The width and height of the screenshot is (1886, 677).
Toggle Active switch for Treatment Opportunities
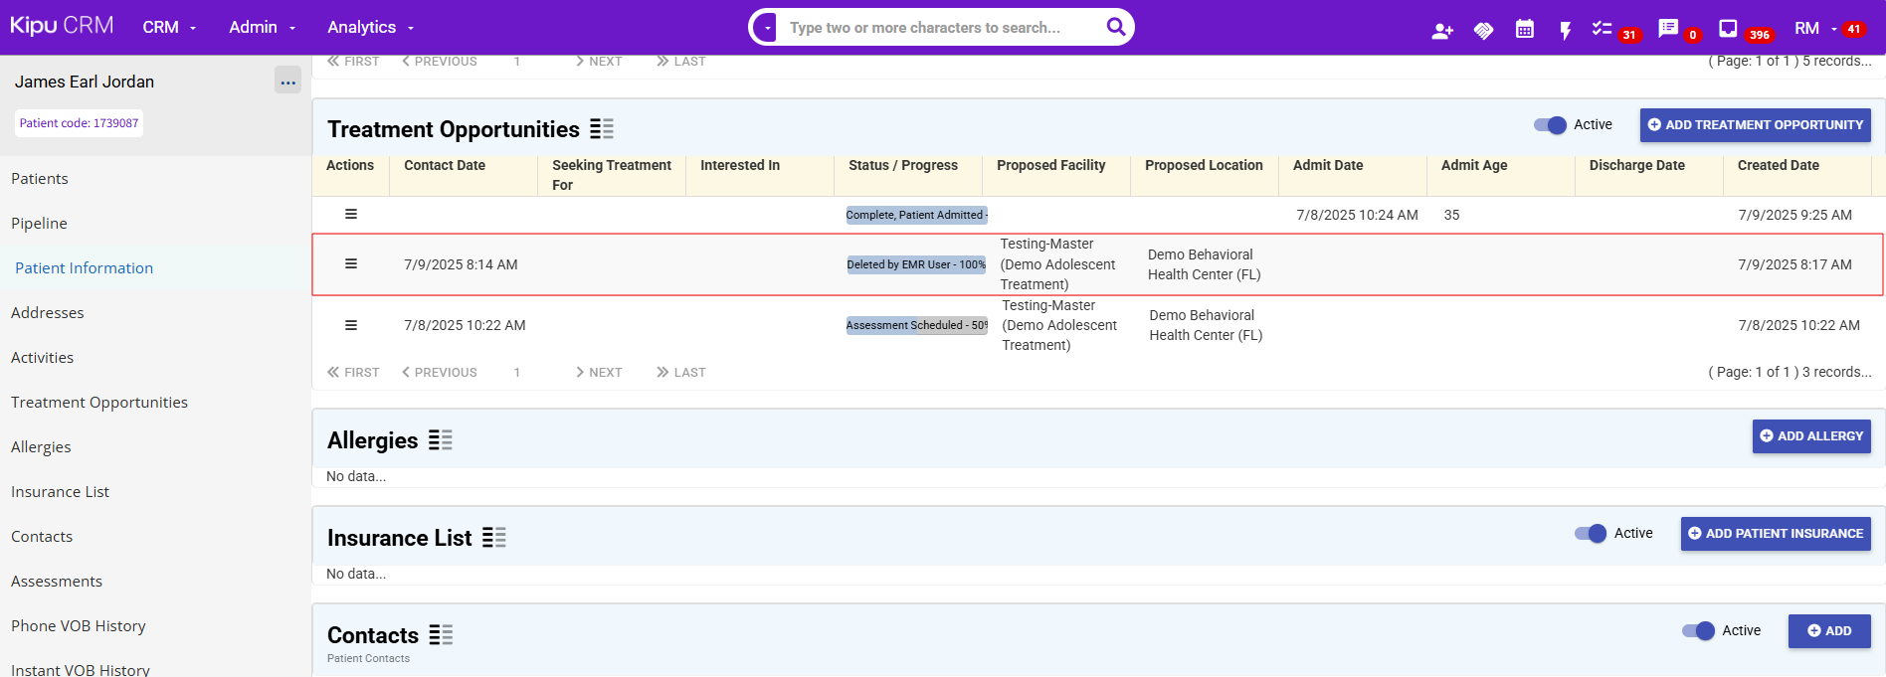click(1550, 125)
